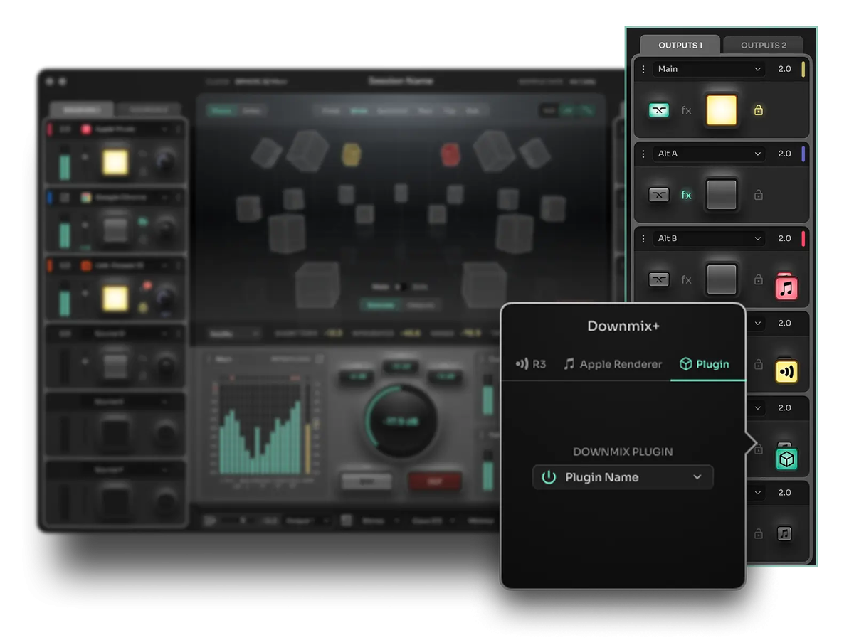
Task: Click the green cube plugin downmix icon
Action: click(x=786, y=459)
